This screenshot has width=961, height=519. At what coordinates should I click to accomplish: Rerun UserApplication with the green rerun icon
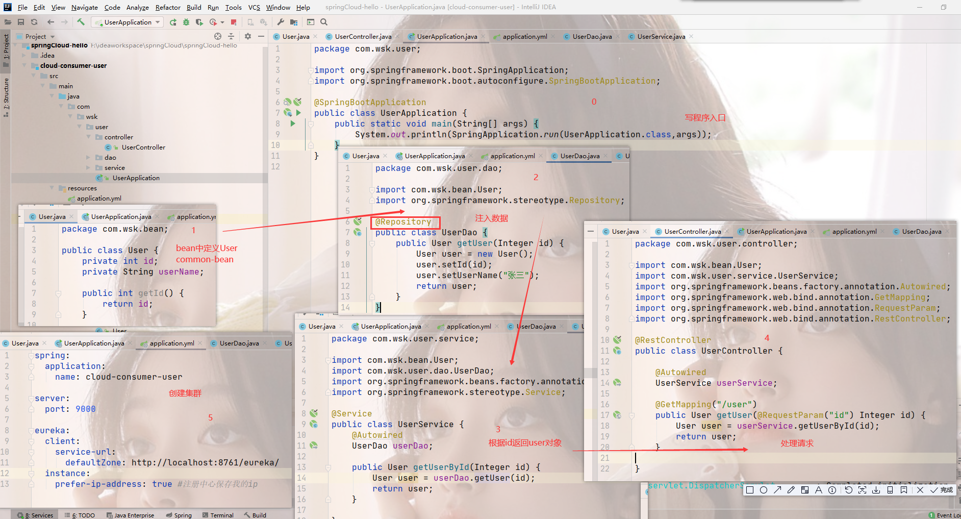coord(173,22)
